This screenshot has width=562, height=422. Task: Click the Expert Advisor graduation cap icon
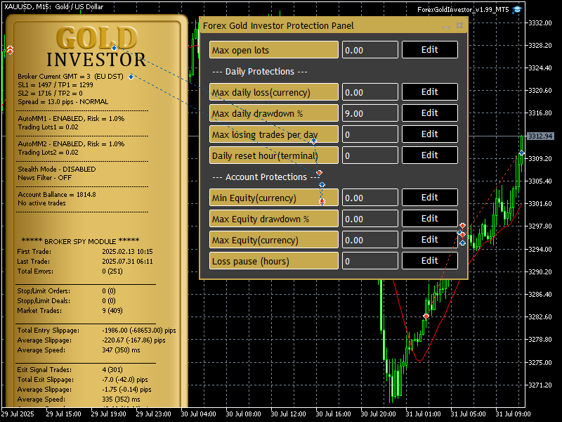click(518, 9)
